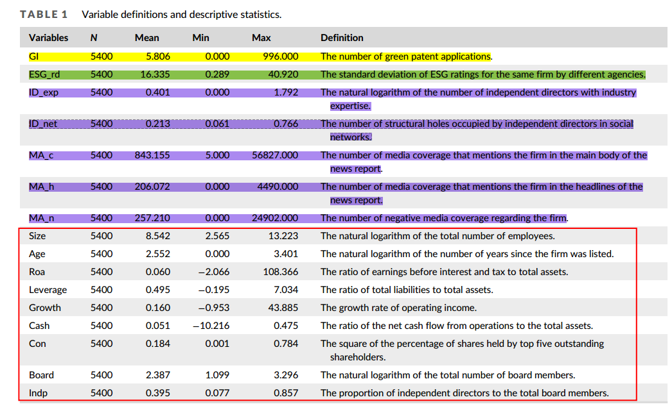This screenshot has width=672, height=420.
Task: Click the Con max value 0.784
Action: 286,344
